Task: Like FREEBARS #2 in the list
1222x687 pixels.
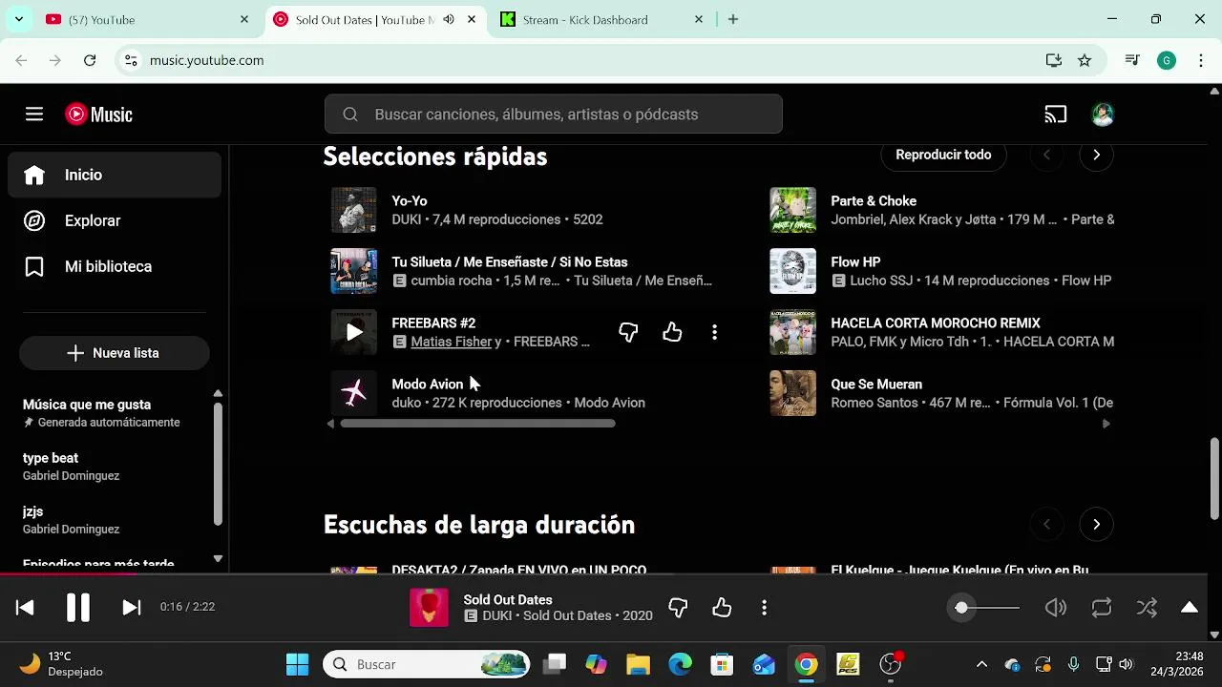Action: click(x=672, y=332)
